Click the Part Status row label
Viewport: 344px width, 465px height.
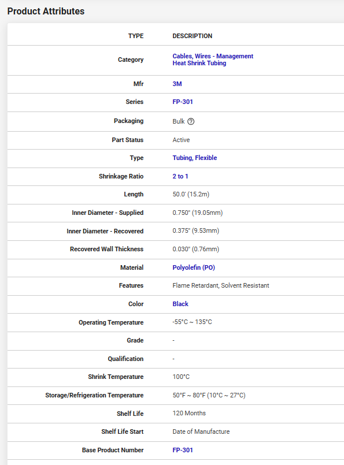tap(128, 140)
